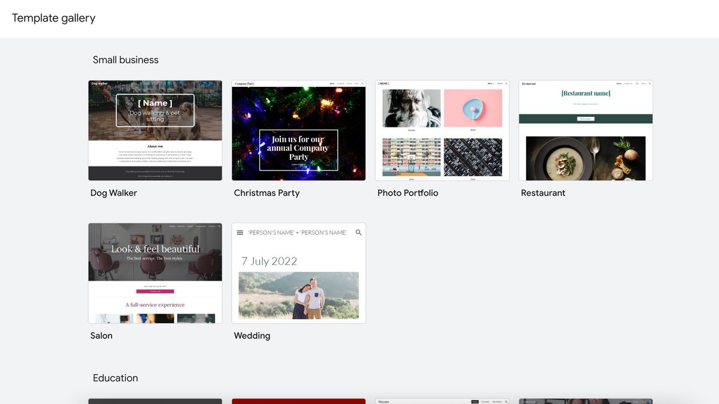The height and width of the screenshot is (404, 719).
Task: Select Home in the Restaurant preview navigation
Action: coord(619,83)
